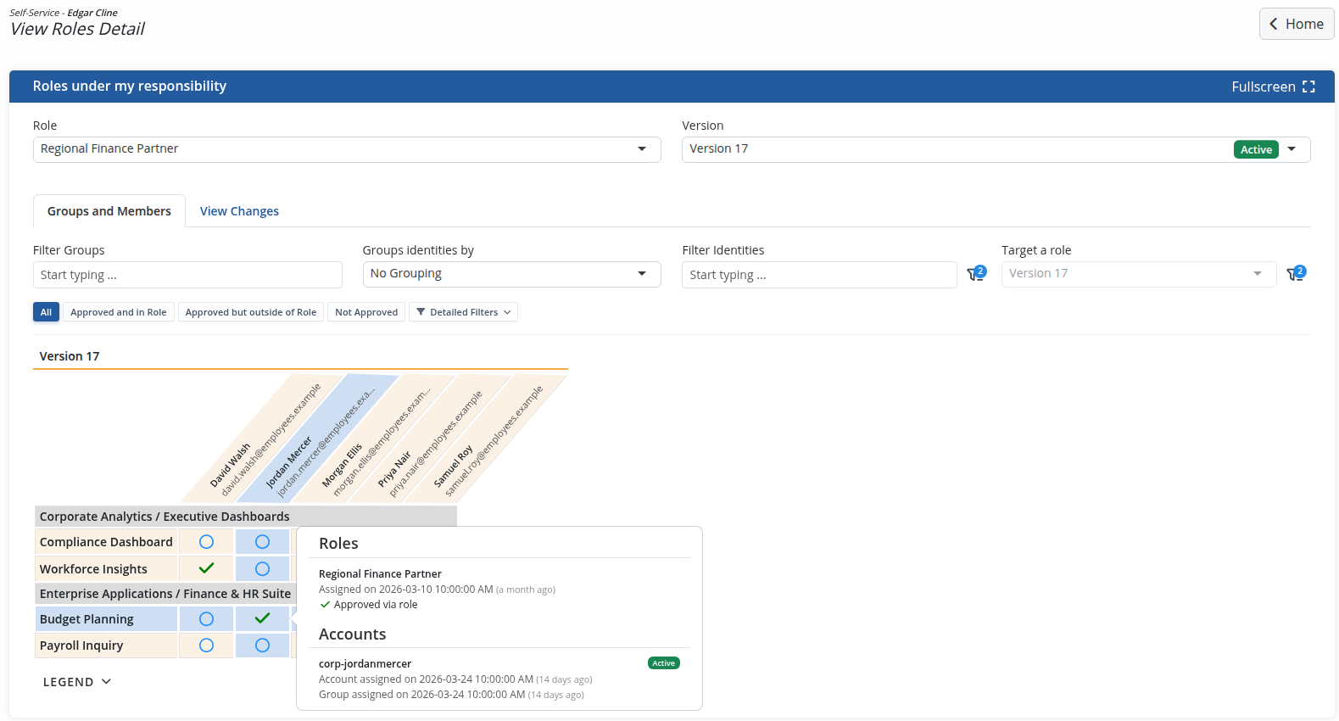Image resolution: width=1339 pixels, height=721 pixels.
Task: Open the Role dropdown
Action: coord(347,149)
